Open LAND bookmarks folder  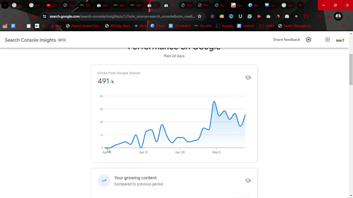pos(266,26)
